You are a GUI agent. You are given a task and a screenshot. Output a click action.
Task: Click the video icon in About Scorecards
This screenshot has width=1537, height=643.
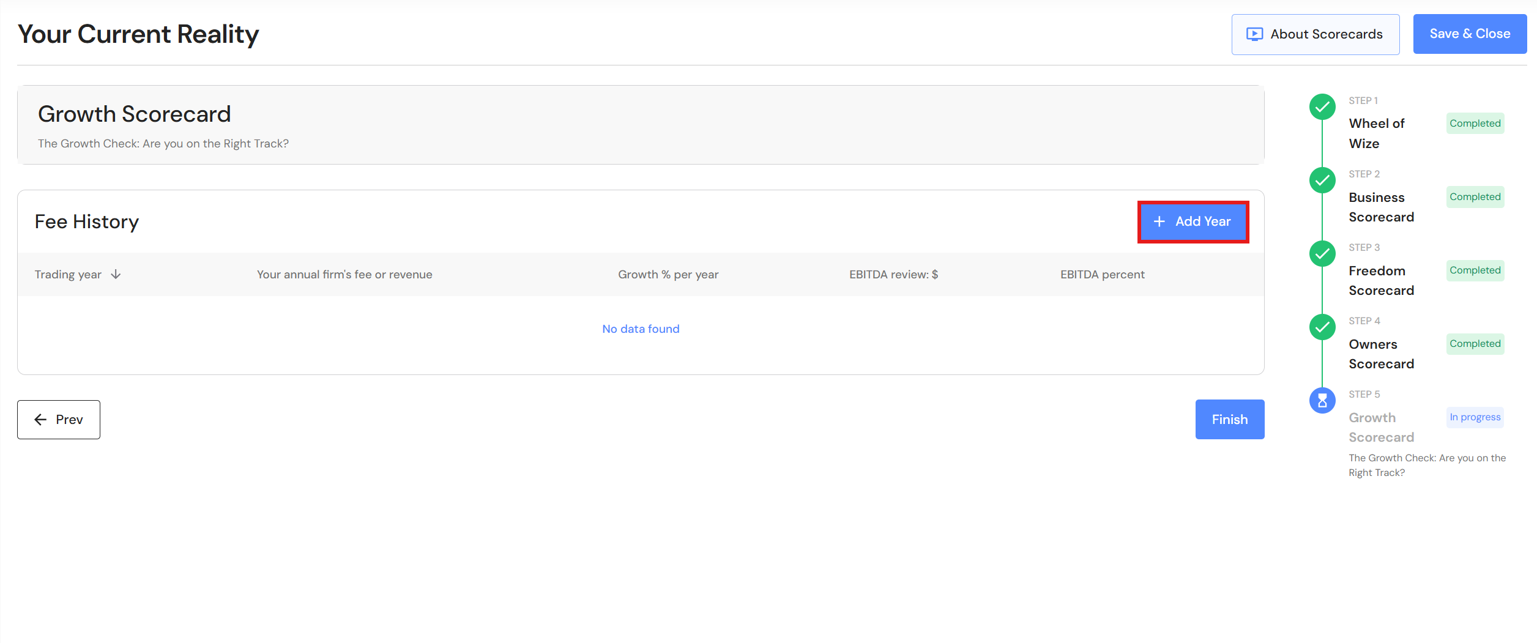pyautogui.click(x=1254, y=34)
